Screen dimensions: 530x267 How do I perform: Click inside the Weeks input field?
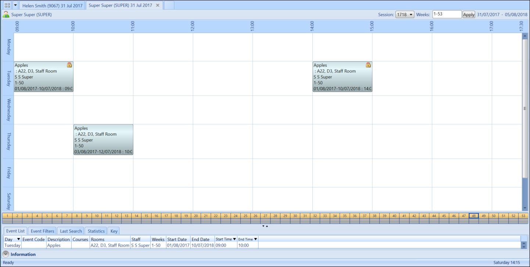point(447,14)
